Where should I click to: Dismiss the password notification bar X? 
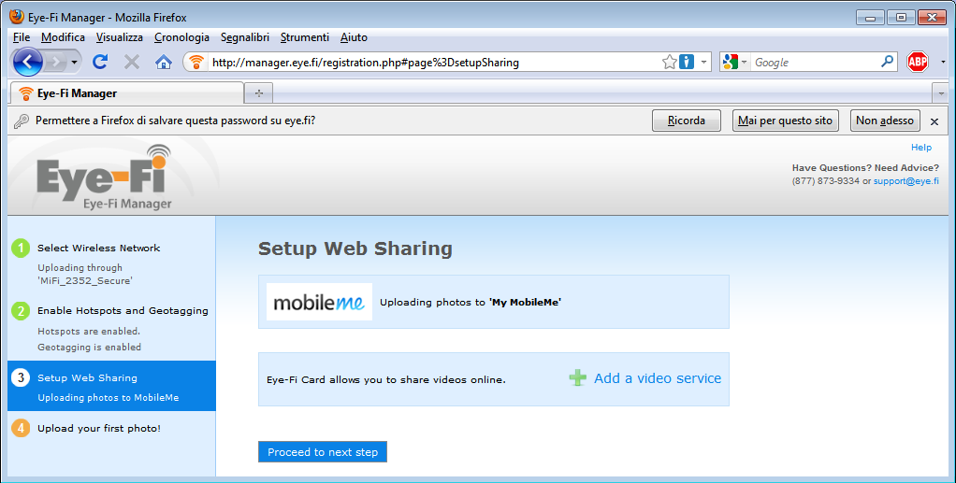pyautogui.click(x=934, y=121)
